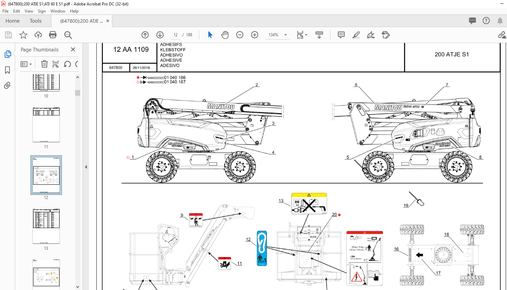507x290 pixels.
Task: Select the (647800);200 ATJE document tab
Action: click(x=82, y=21)
